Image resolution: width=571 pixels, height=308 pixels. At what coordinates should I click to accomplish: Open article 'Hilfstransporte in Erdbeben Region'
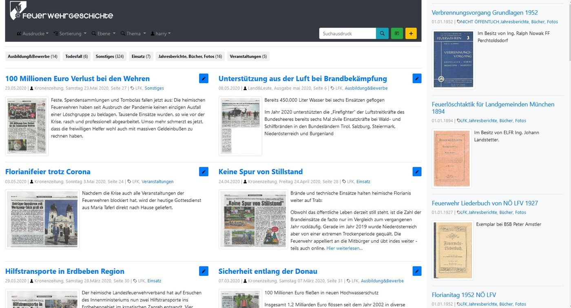click(65, 271)
